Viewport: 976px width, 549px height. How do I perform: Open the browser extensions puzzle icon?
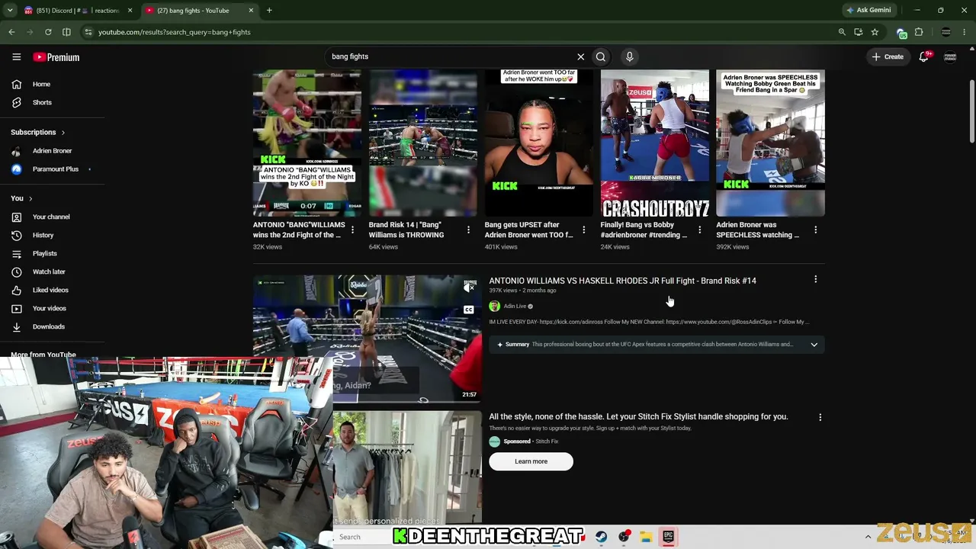919,32
